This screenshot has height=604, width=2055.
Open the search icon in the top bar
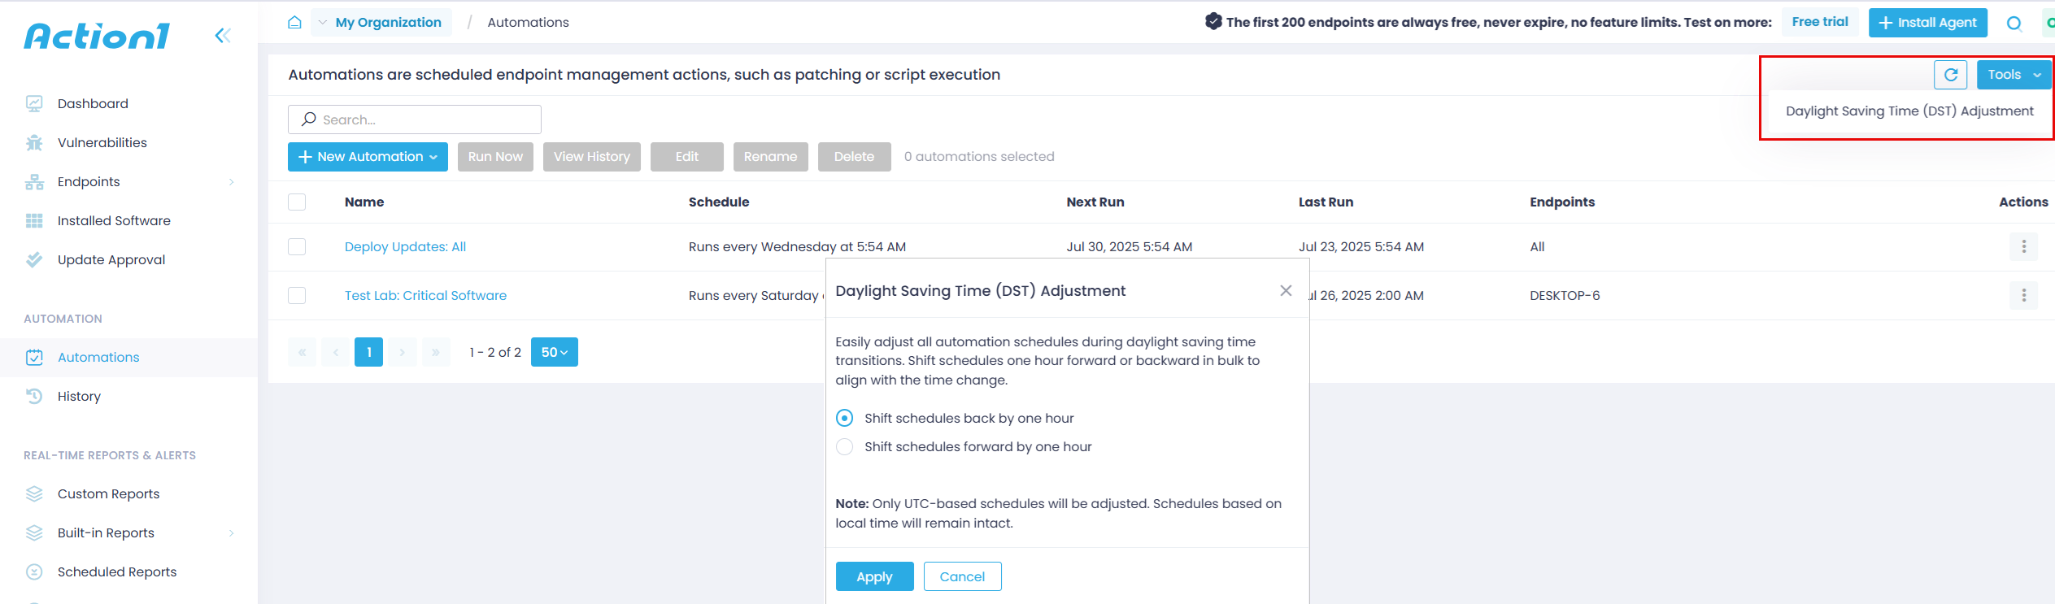pyautogui.click(x=2014, y=24)
